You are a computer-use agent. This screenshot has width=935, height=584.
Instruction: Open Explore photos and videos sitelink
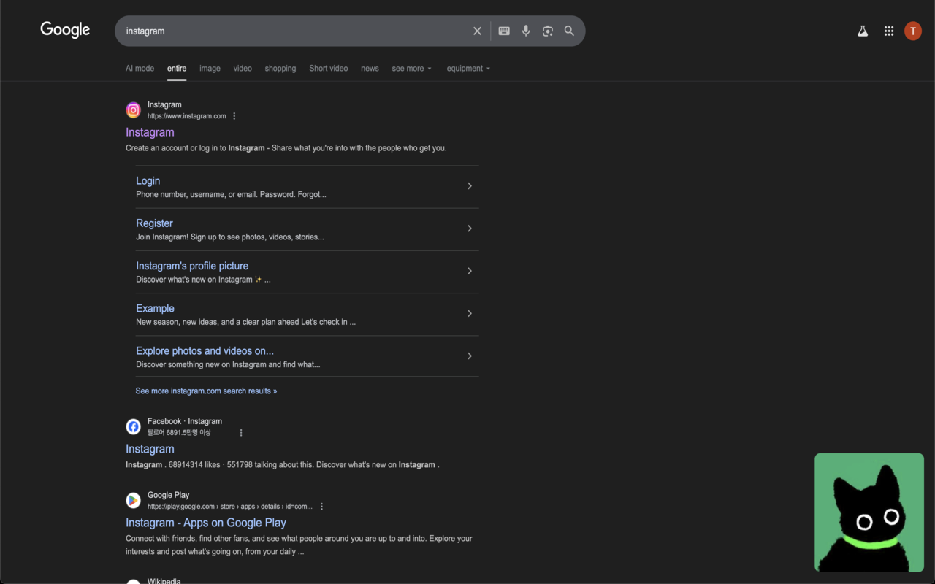coord(205,351)
